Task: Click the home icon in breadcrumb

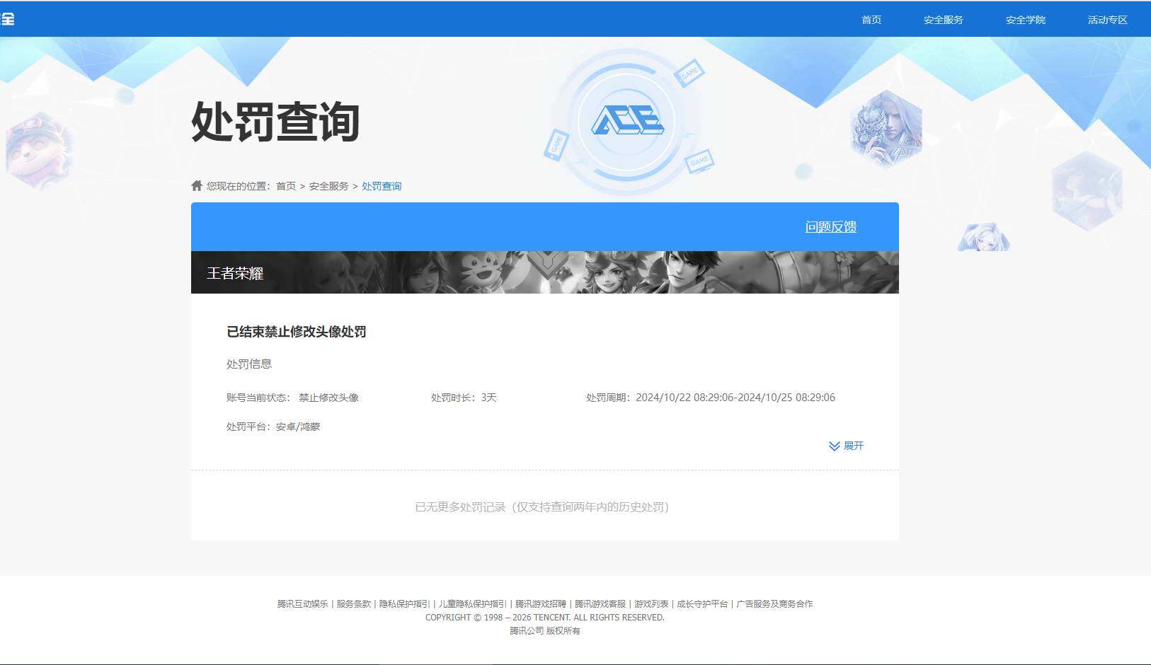Action: point(197,185)
